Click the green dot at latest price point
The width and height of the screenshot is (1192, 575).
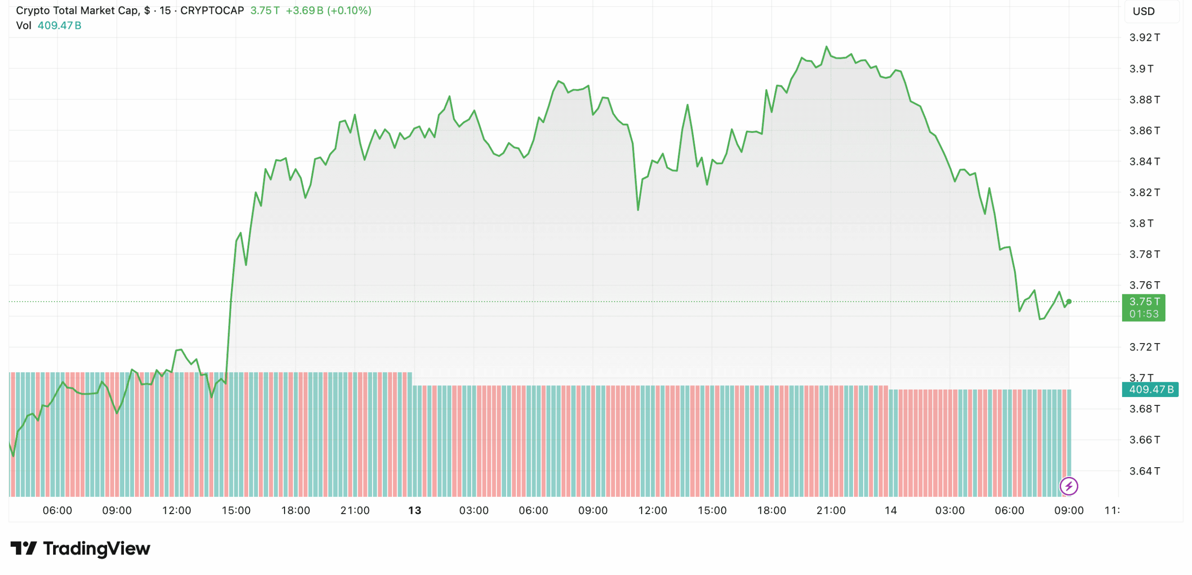point(1069,302)
